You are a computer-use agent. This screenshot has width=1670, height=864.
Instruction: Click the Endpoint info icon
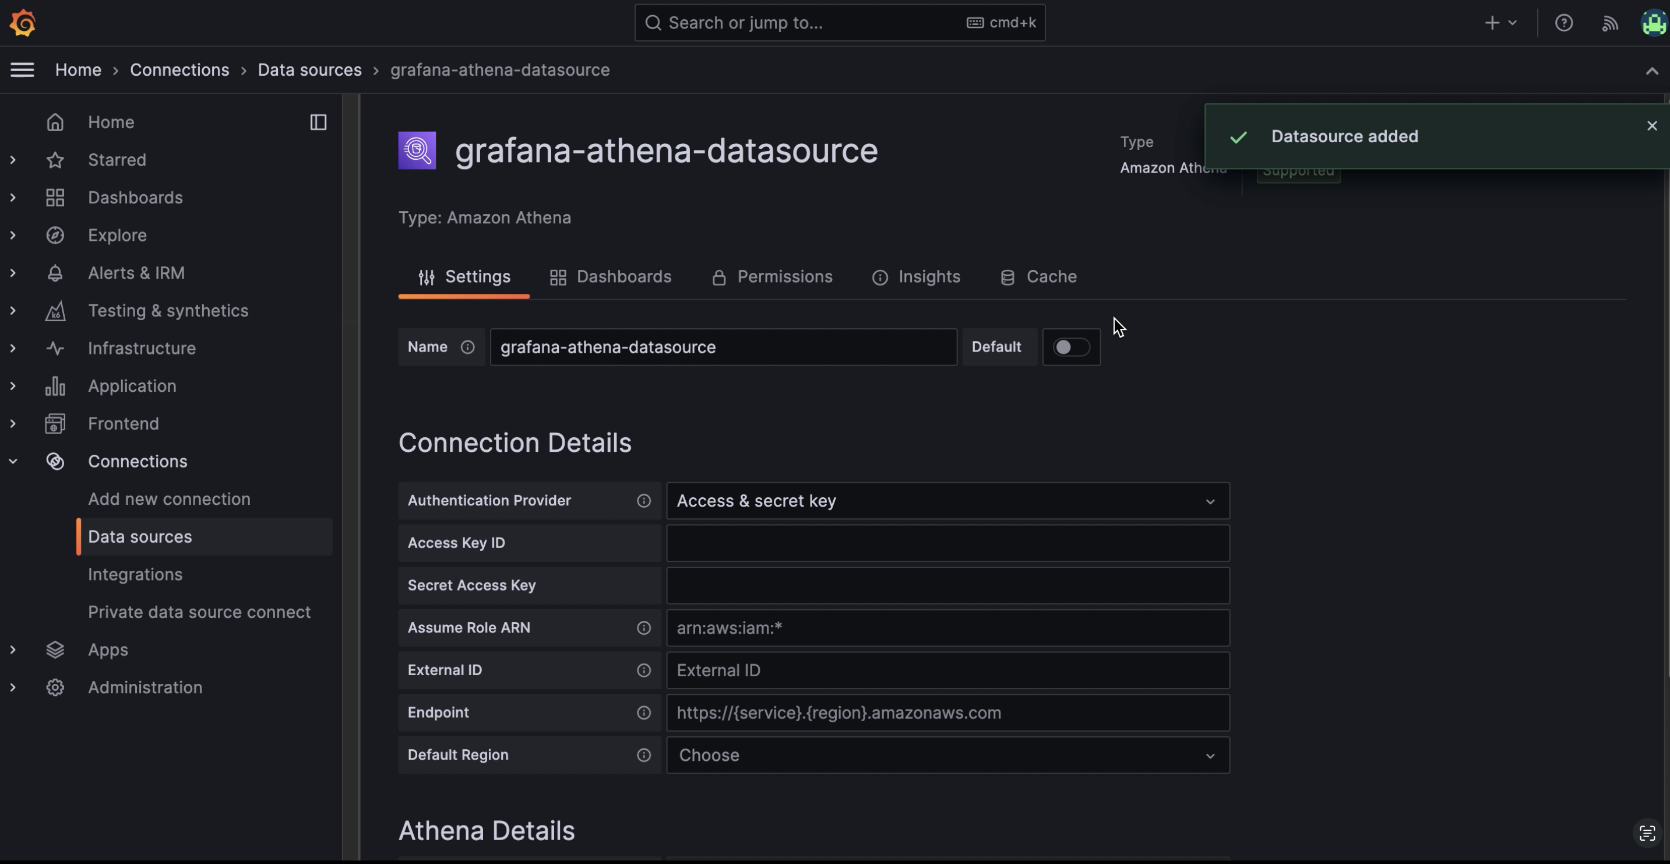pos(644,712)
